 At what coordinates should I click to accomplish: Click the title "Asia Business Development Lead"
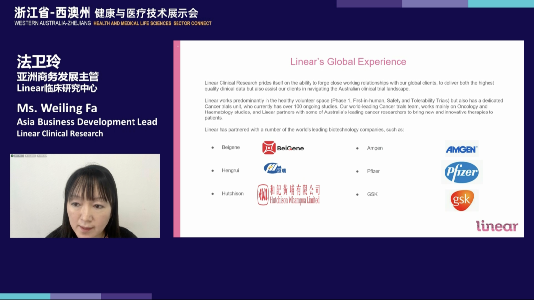pos(87,122)
